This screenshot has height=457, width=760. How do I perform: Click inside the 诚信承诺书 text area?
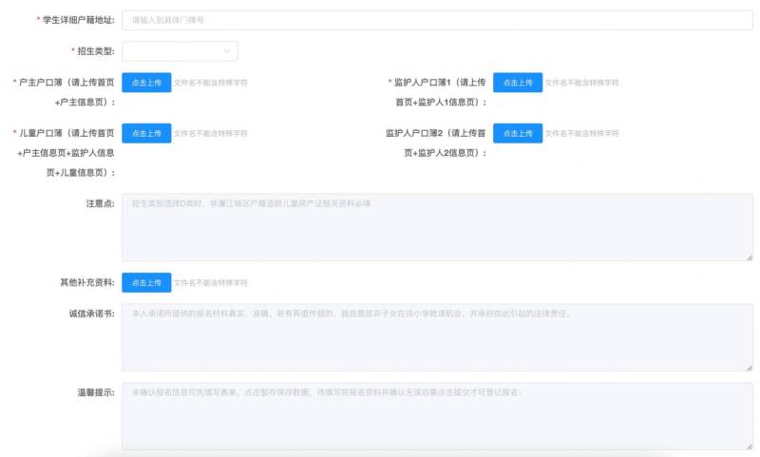click(437, 337)
